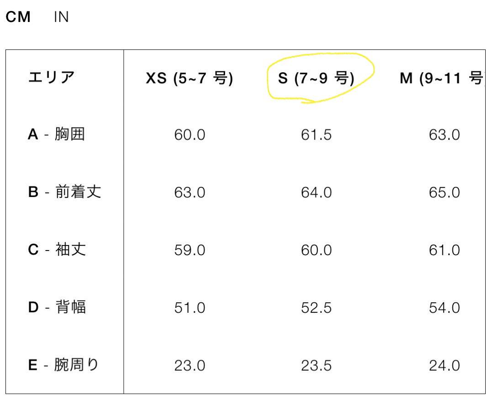The image size is (493, 406).
Task: Click the C - 袖丈 row label
Action: [57, 250]
